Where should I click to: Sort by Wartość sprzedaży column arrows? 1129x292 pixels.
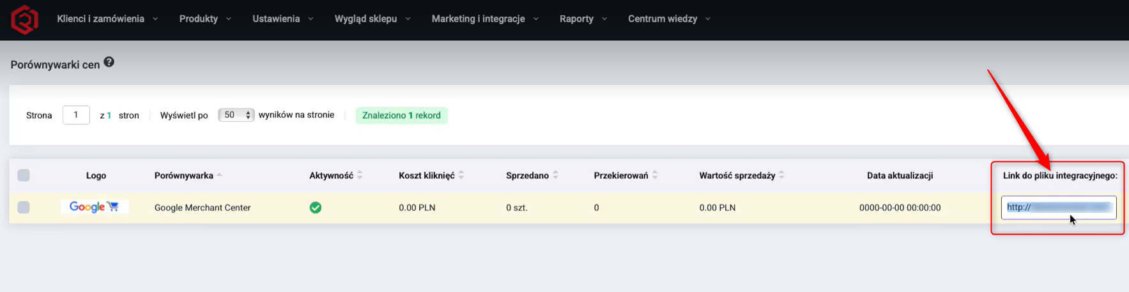[x=781, y=175]
